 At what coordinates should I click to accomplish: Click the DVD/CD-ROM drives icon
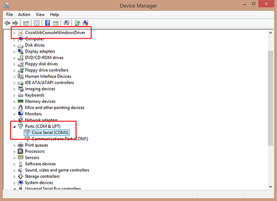pyautogui.click(x=21, y=58)
